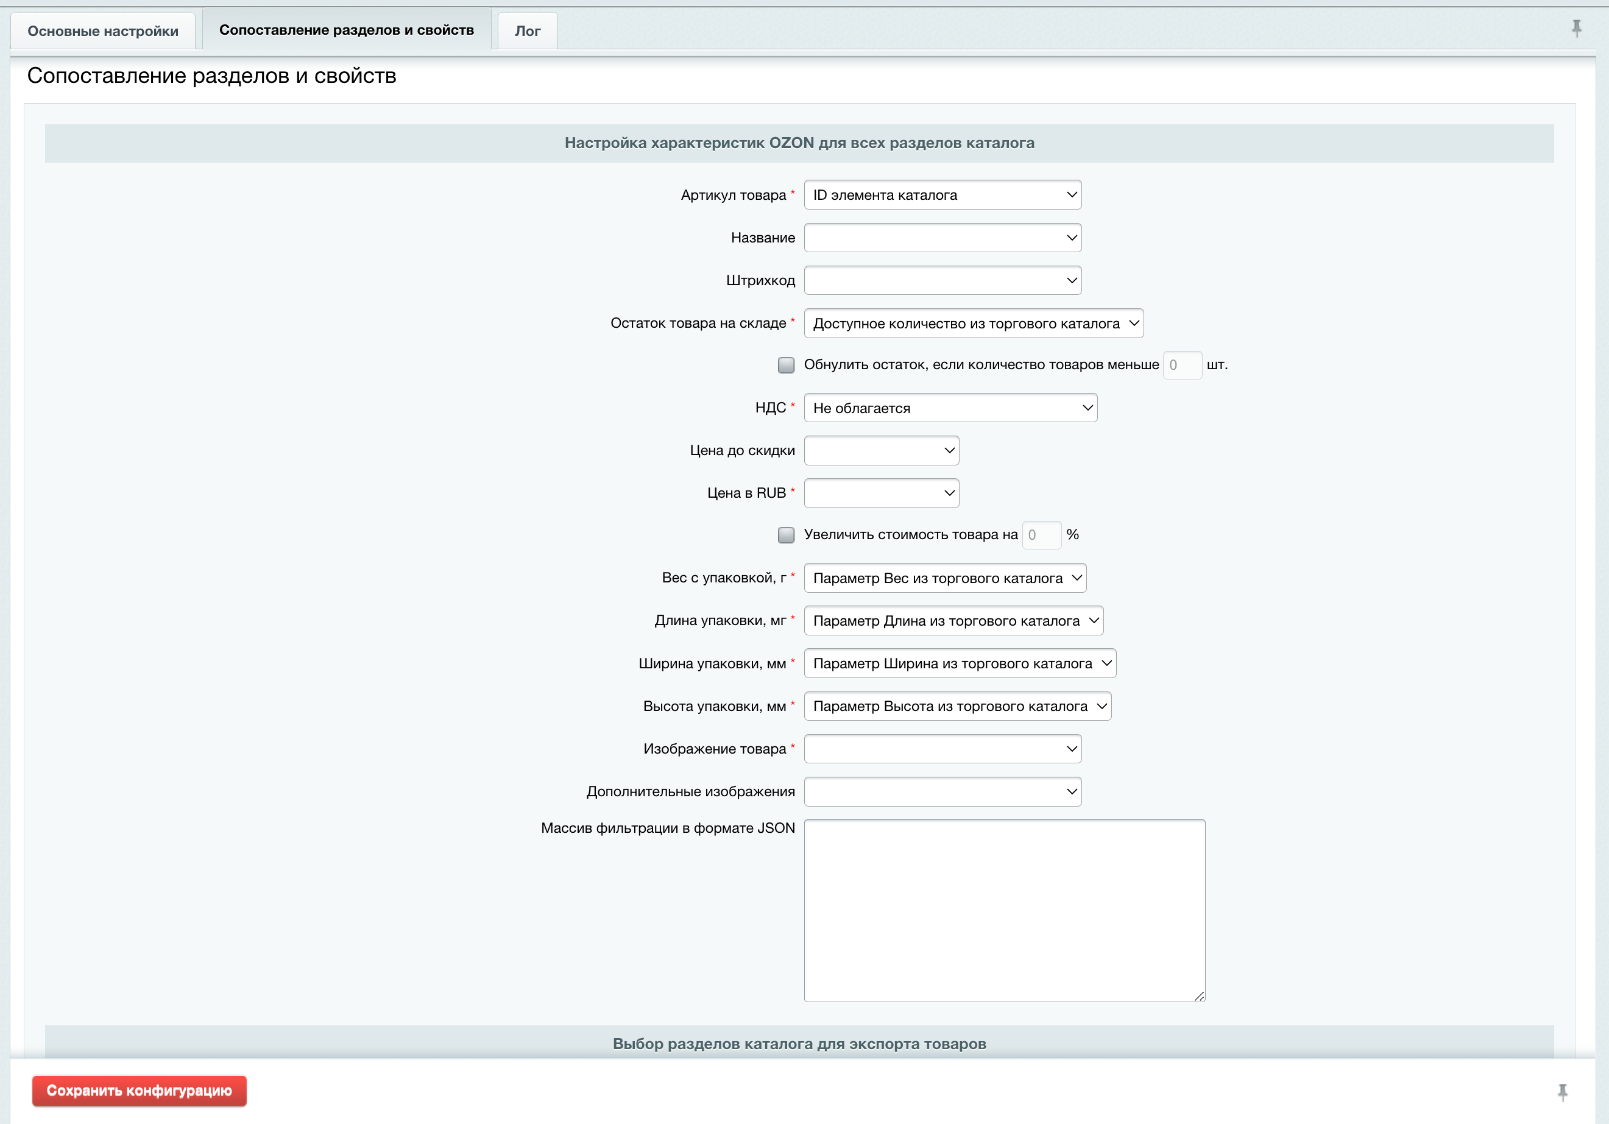Click the JSON filter array text area

pos(1003,910)
